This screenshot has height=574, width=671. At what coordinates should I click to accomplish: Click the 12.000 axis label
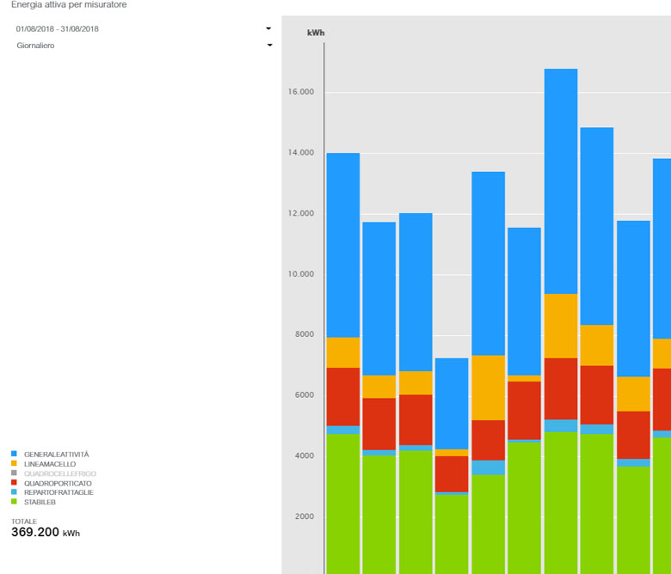click(x=301, y=213)
